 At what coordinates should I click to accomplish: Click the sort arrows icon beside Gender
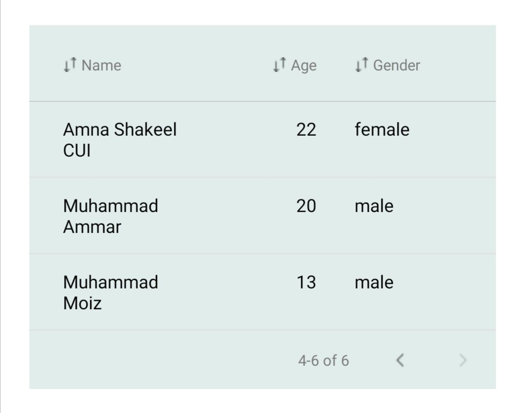coord(361,65)
